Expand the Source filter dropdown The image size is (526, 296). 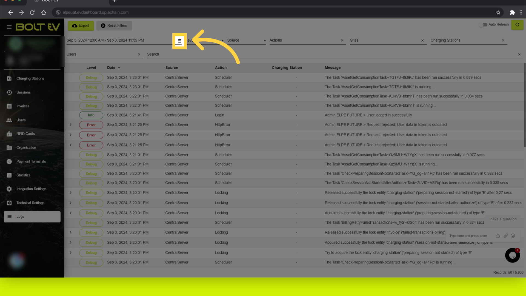tap(246, 40)
